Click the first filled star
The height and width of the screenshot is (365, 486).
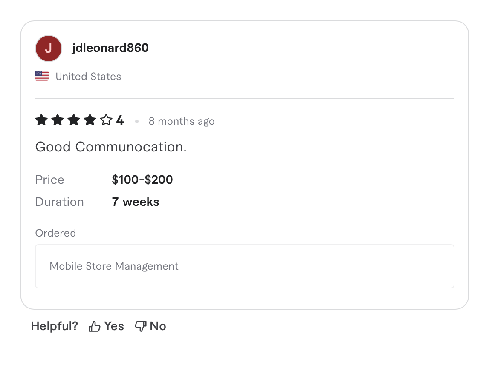click(x=41, y=120)
